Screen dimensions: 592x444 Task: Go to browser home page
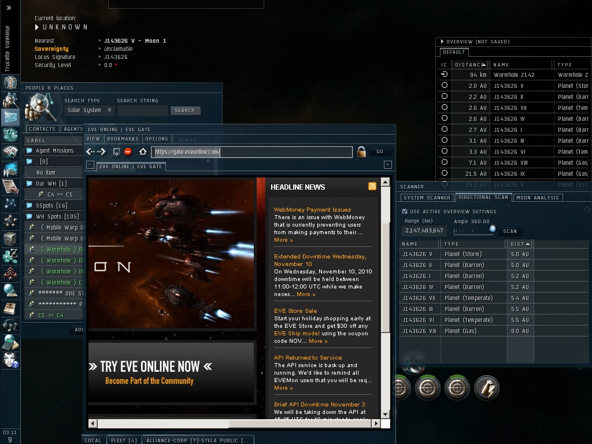point(143,151)
